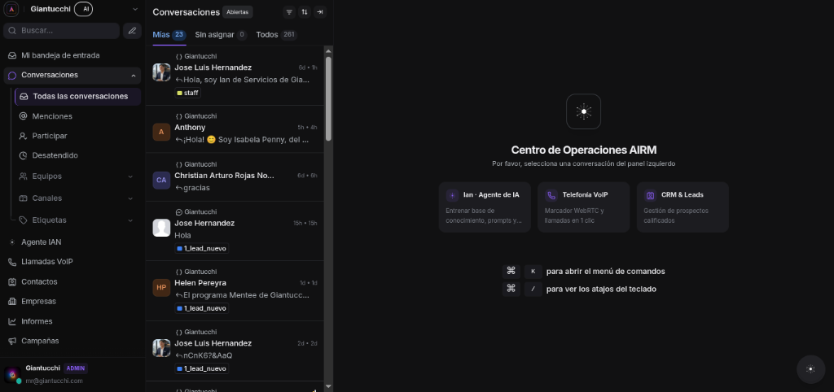This screenshot has height=392, width=834.
Task: Click the Informes chart icon
Action: pos(11,321)
